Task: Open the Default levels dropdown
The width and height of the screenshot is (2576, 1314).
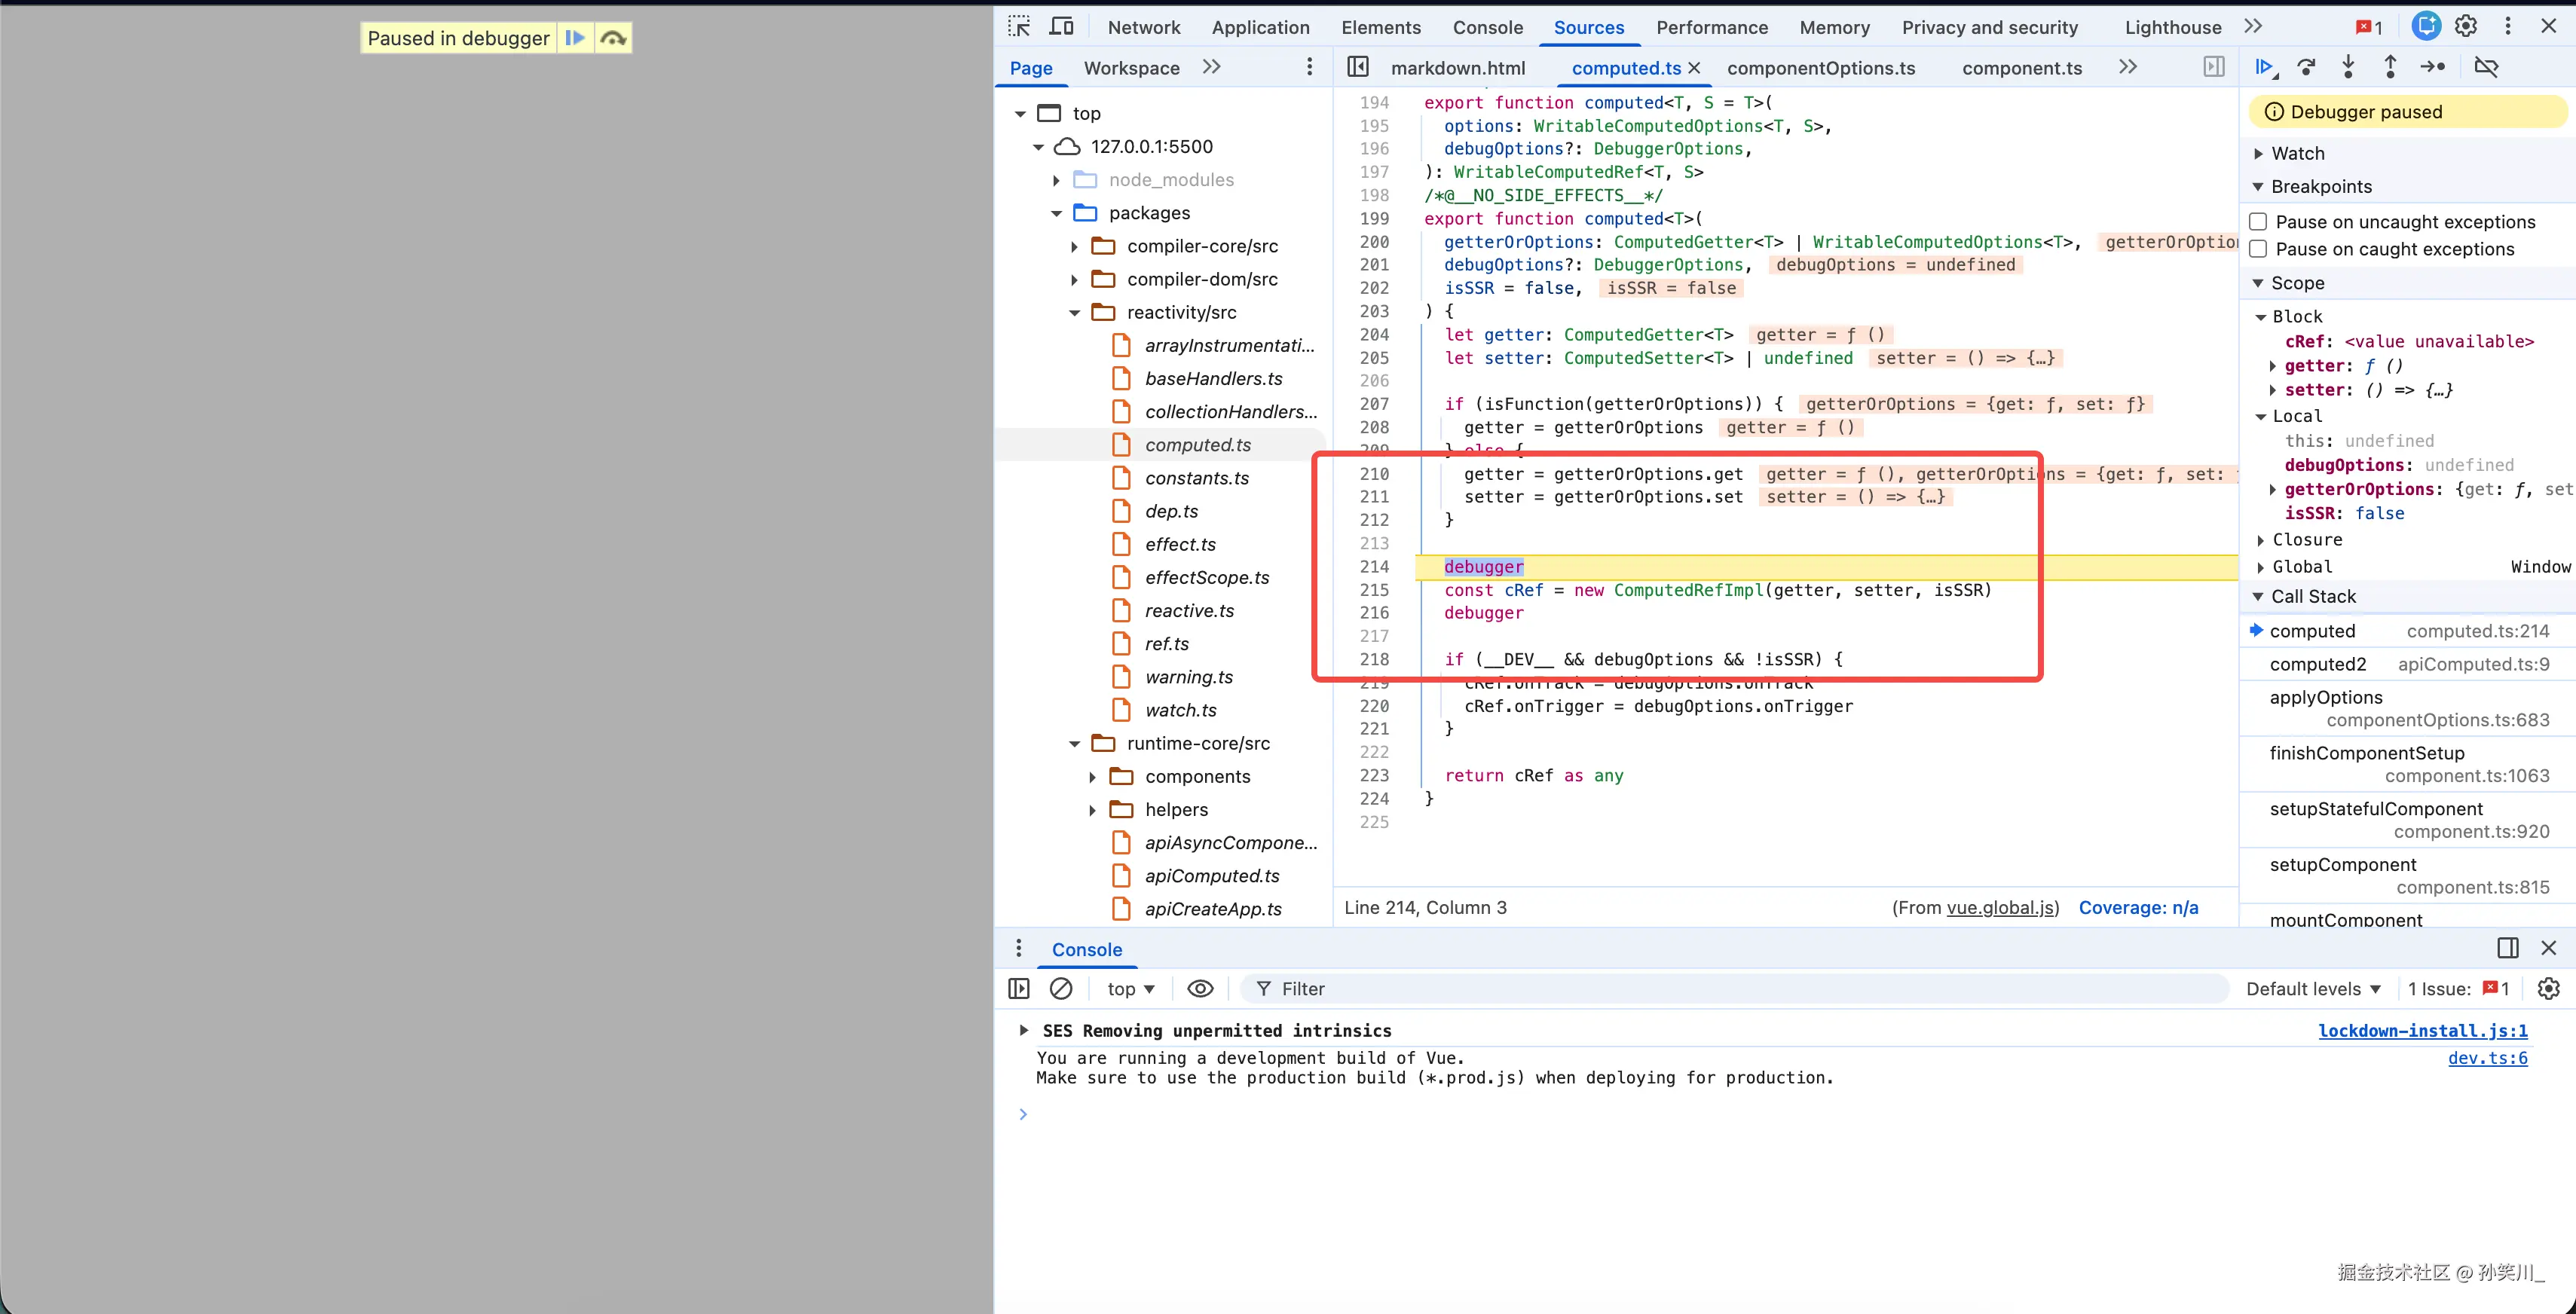Action: coord(2312,988)
